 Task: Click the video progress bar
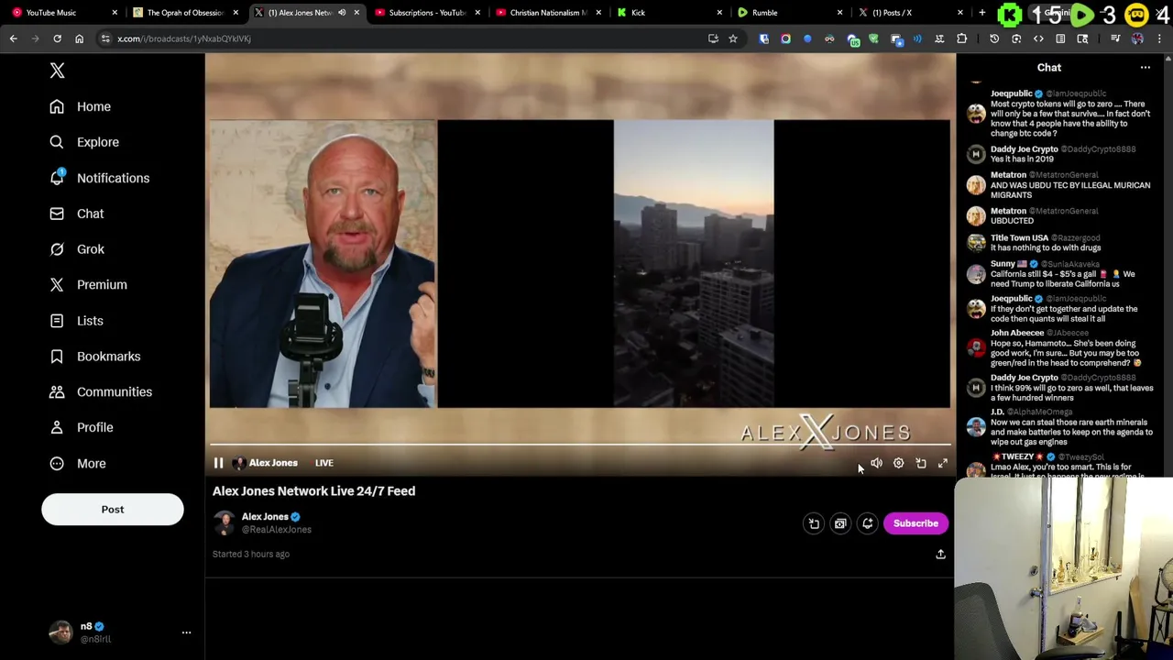pos(579,445)
